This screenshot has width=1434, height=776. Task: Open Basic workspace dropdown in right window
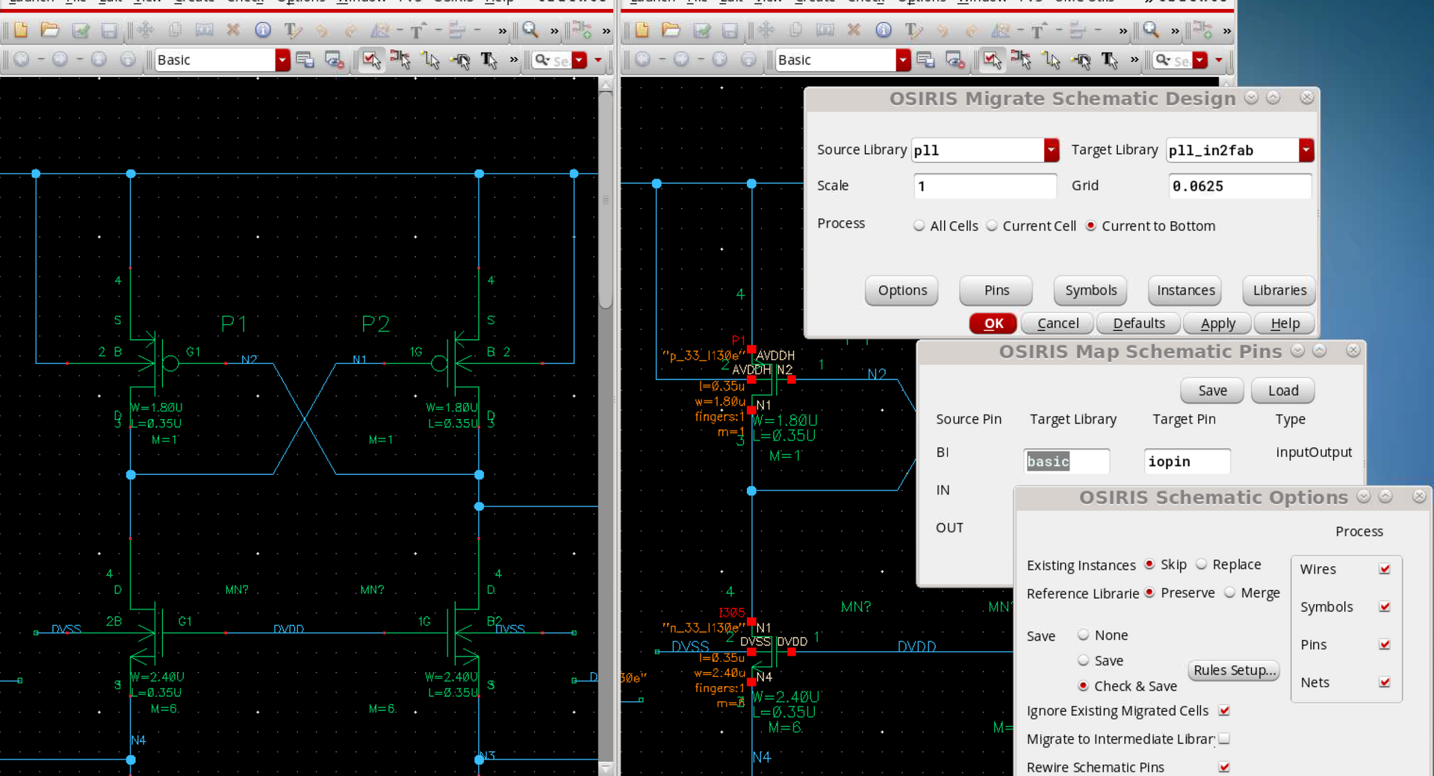(x=903, y=60)
